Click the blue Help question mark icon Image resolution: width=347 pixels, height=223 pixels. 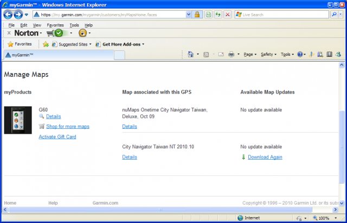(300, 54)
